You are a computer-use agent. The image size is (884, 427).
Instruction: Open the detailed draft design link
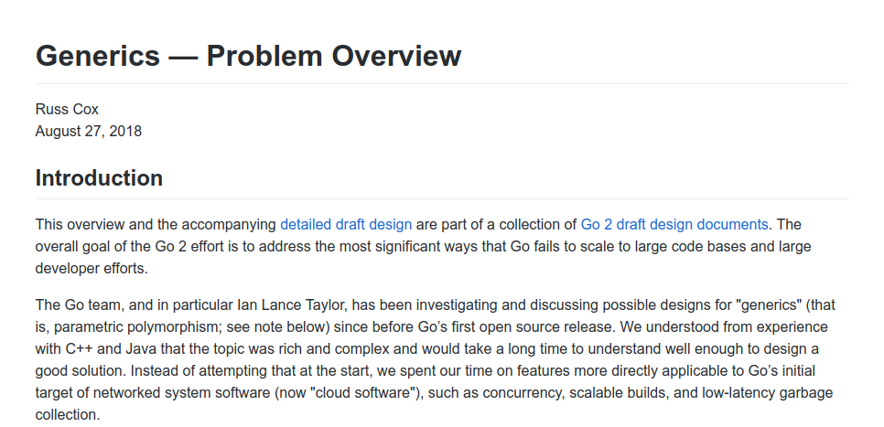pyautogui.click(x=346, y=224)
